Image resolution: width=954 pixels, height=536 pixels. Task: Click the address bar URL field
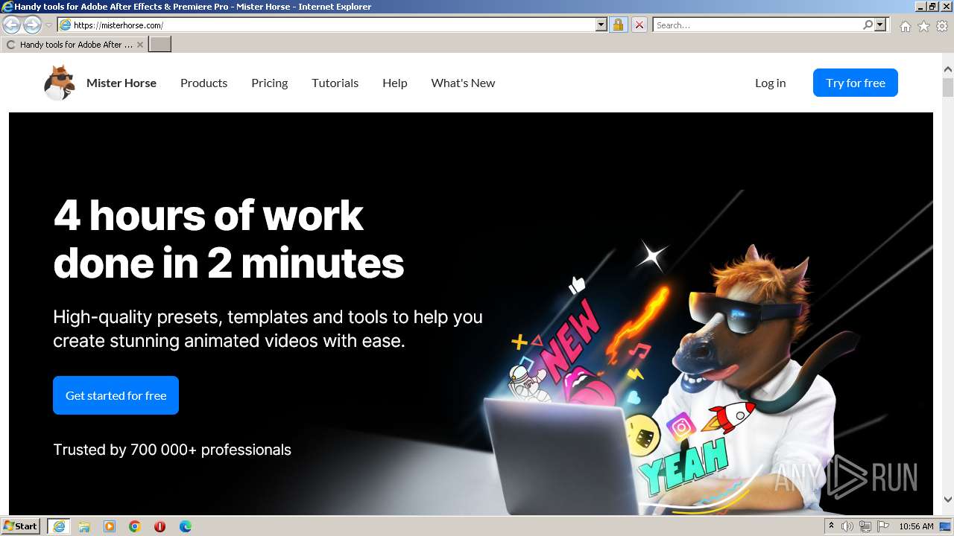[x=333, y=25]
